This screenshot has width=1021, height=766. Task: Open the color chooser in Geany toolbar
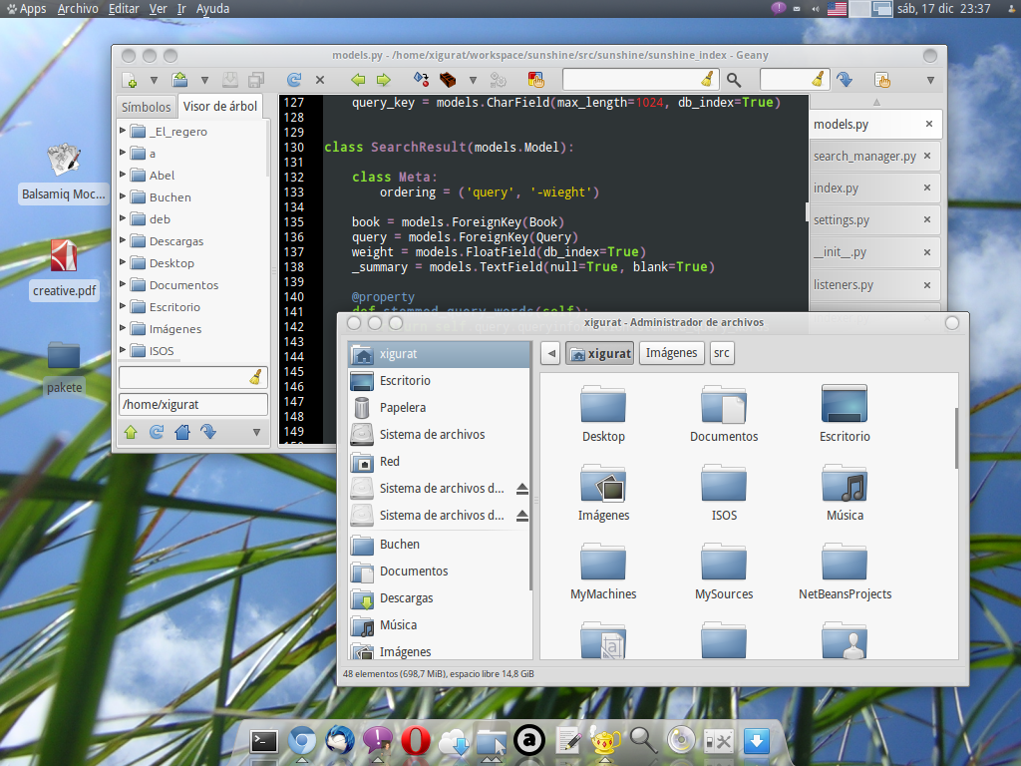pos(535,80)
